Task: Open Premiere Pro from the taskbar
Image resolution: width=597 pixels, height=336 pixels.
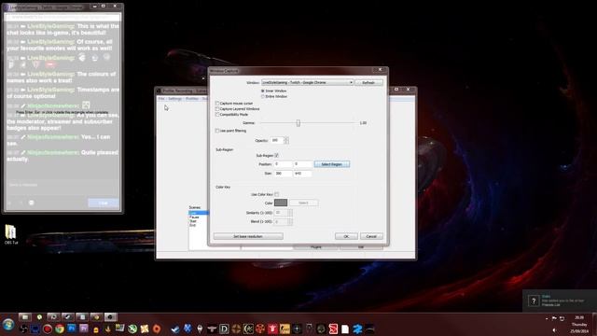Action: (83, 329)
